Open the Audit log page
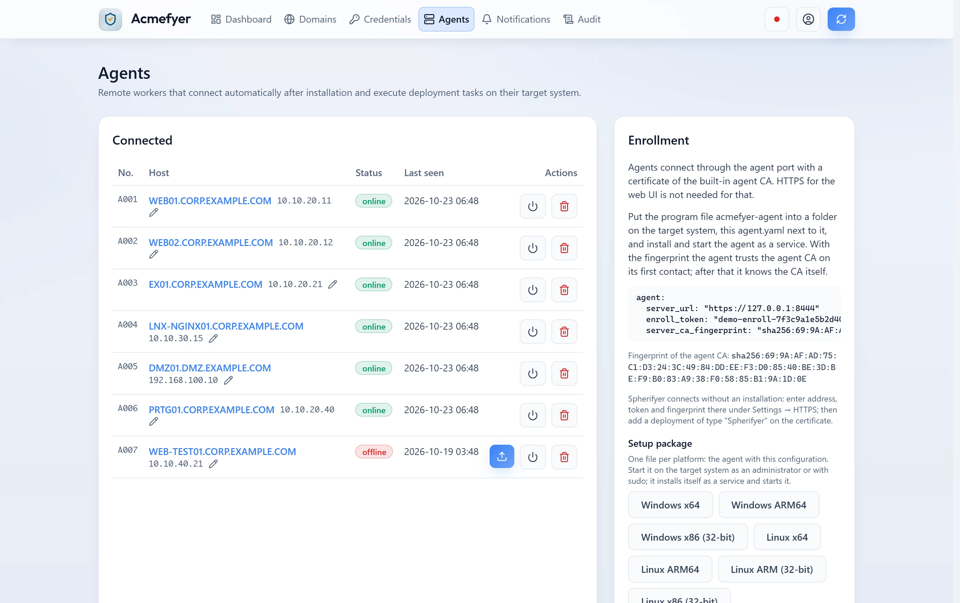Screen dimensions: 960x603 click(582, 19)
